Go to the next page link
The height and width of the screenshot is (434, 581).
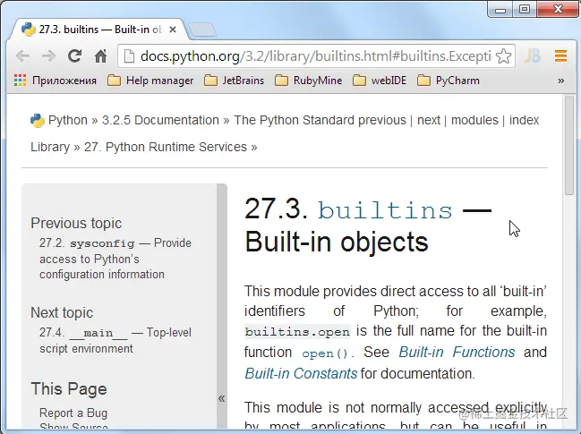[429, 120]
